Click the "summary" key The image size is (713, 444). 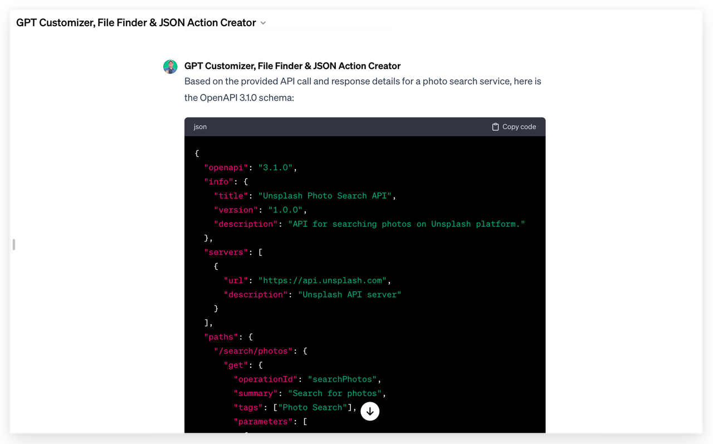256,393
